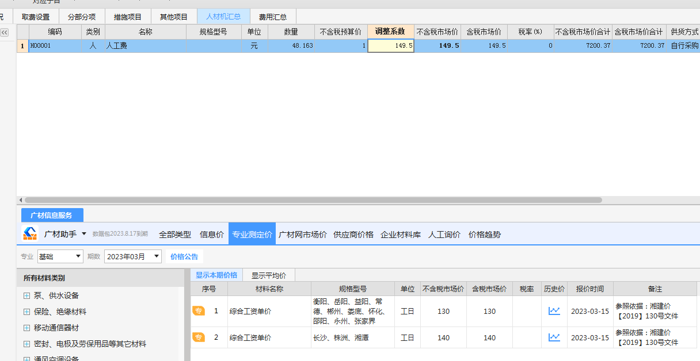Viewport: 700px width, 361px height.
Task: Open the 期数 dropdown 2023年03月
Action: point(133,256)
